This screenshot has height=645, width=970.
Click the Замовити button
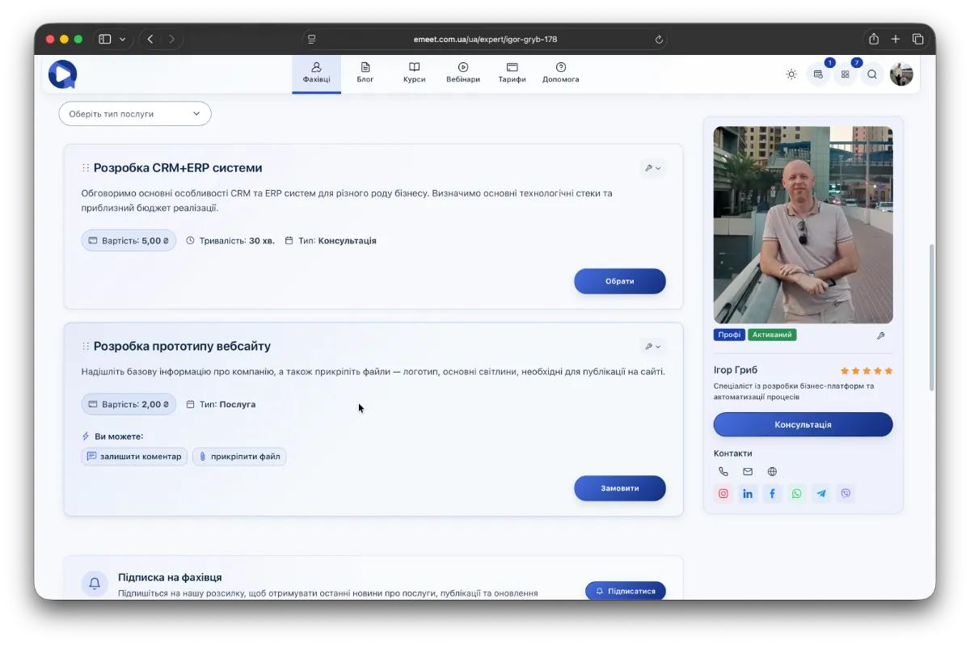point(620,488)
